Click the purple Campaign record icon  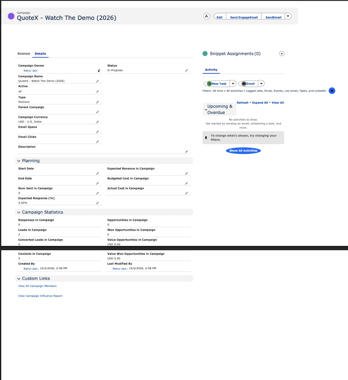click(x=11, y=16)
